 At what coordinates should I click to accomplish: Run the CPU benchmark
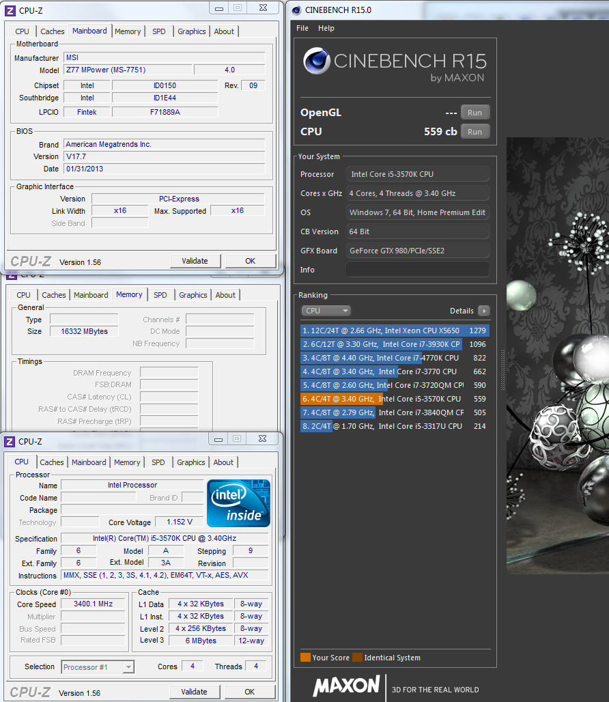click(475, 132)
